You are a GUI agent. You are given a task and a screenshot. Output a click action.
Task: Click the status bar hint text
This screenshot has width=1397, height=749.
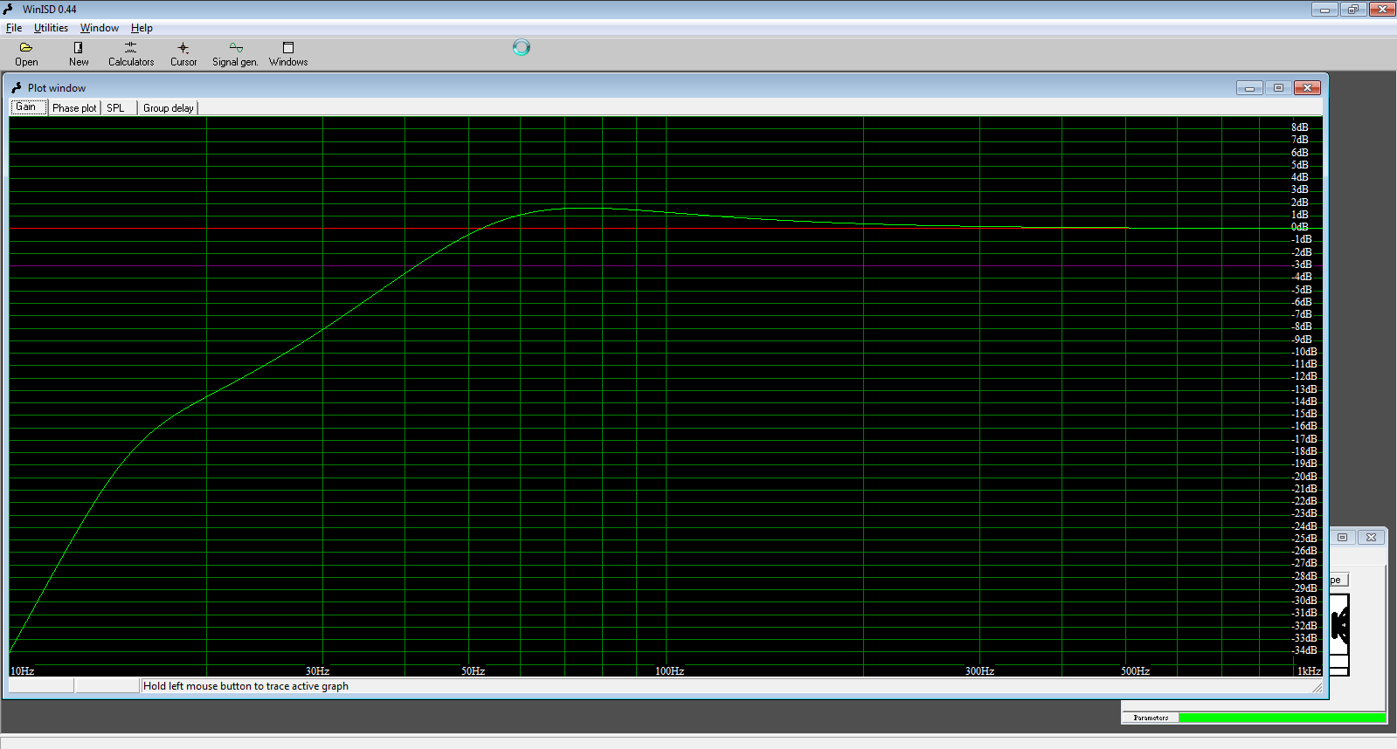pyautogui.click(x=246, y=686)
